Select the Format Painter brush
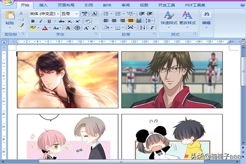 21,25
